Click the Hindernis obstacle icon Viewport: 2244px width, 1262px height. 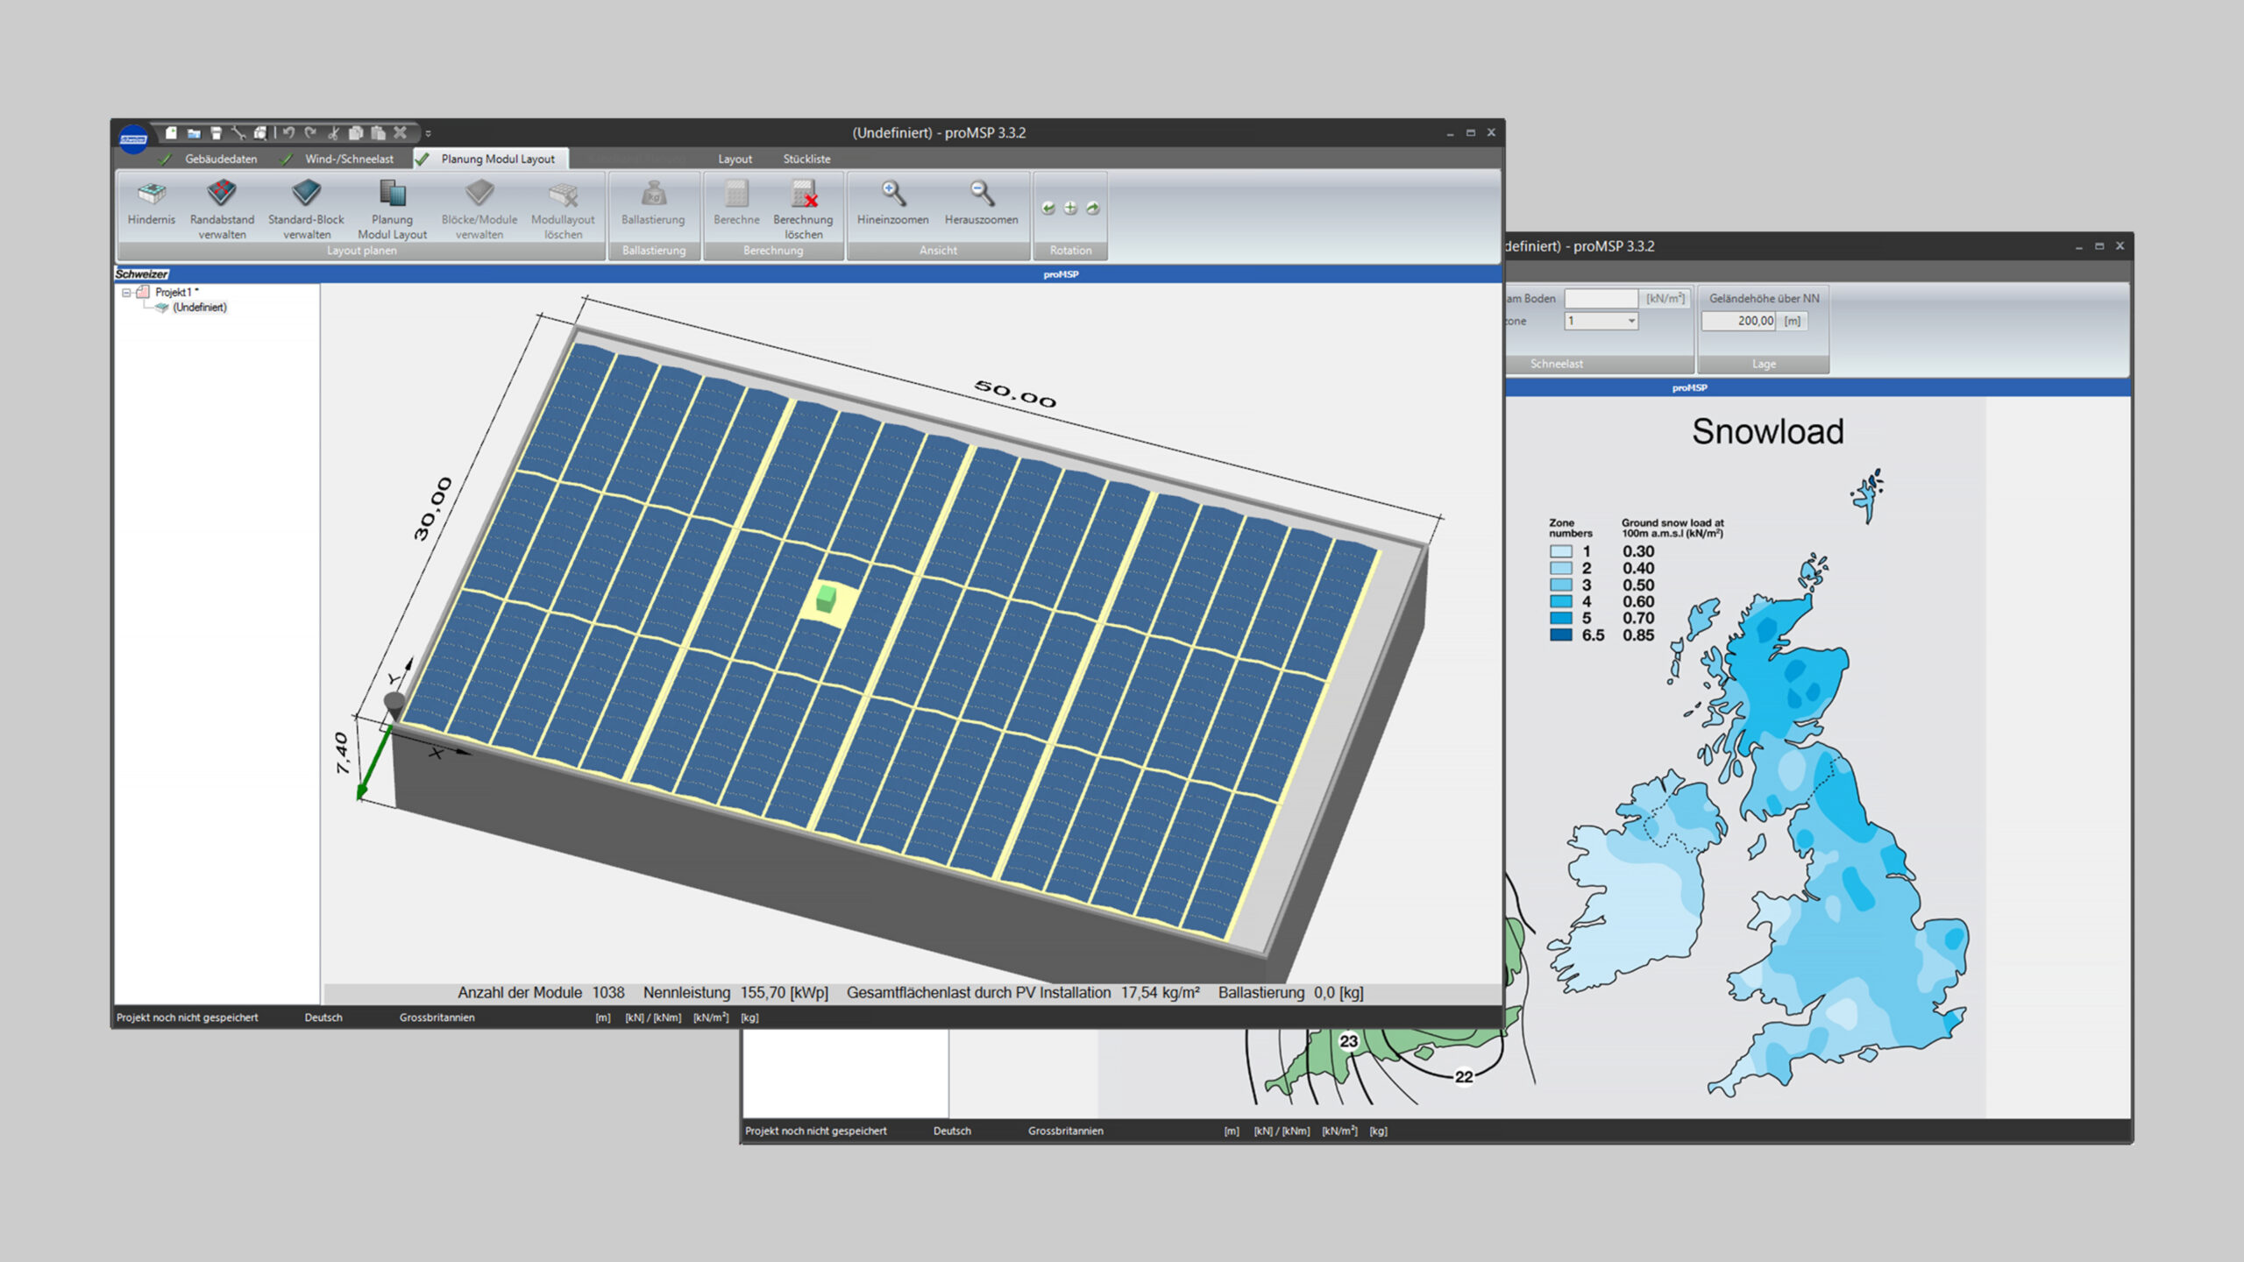tap(152, 195)
